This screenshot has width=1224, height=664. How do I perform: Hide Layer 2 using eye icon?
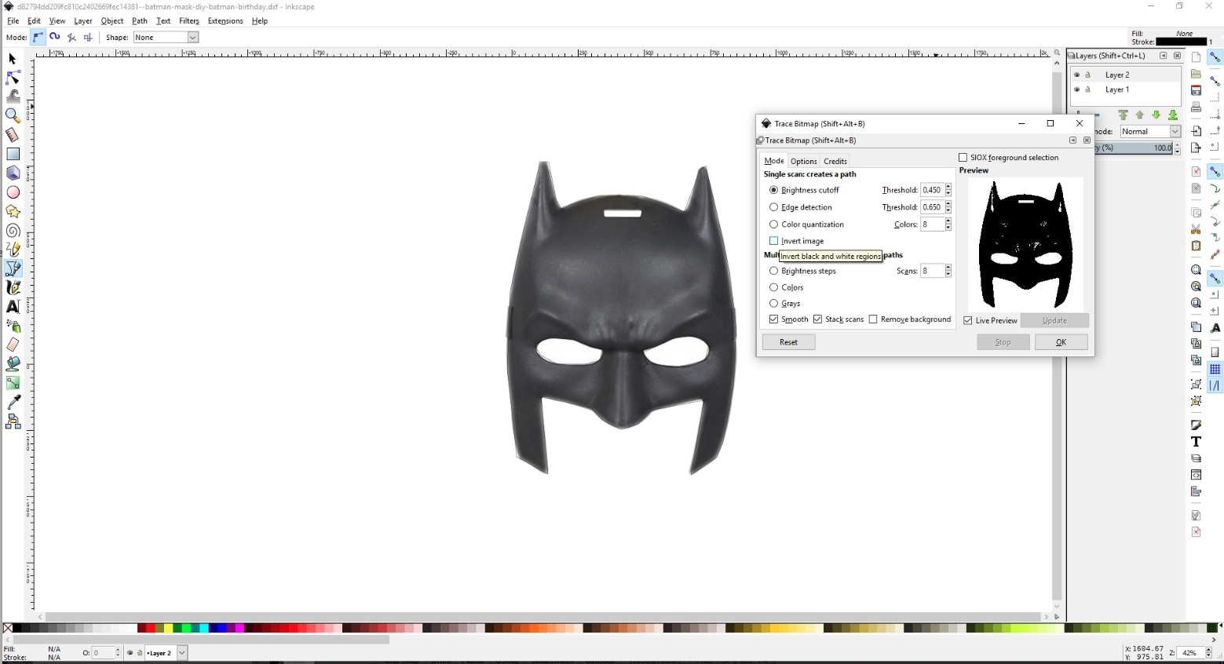coord(1076,75)
